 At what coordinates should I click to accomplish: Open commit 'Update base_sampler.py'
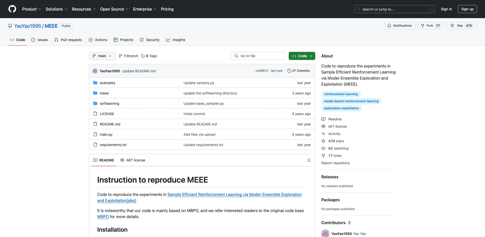[204, 104]
